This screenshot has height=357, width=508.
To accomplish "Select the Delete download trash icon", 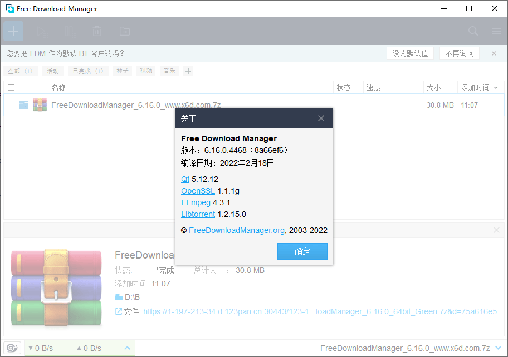I will click(97, 31).
